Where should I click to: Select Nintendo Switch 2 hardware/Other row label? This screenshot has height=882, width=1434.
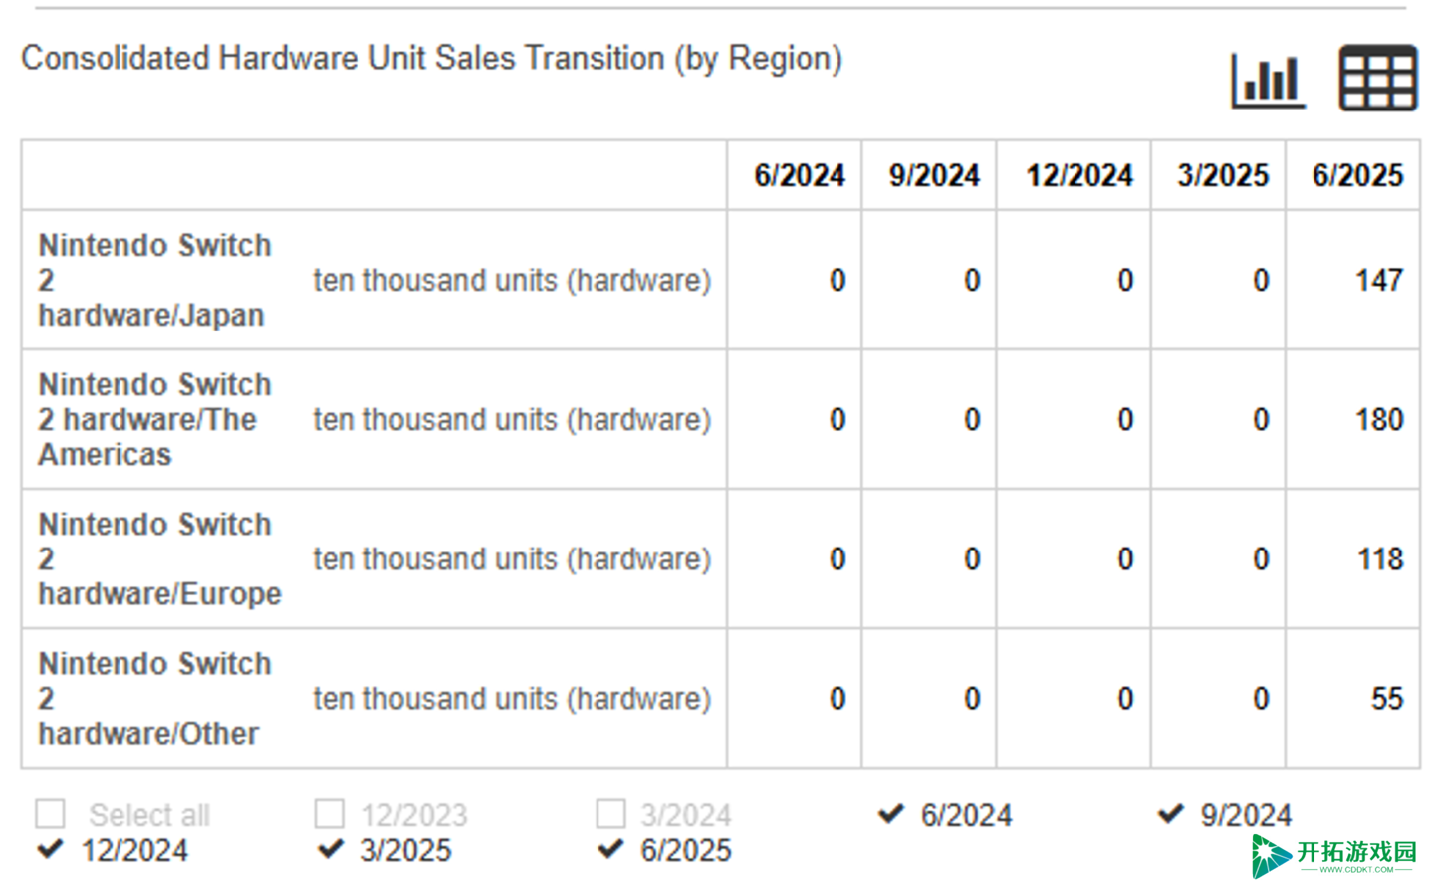pos(154,698)
